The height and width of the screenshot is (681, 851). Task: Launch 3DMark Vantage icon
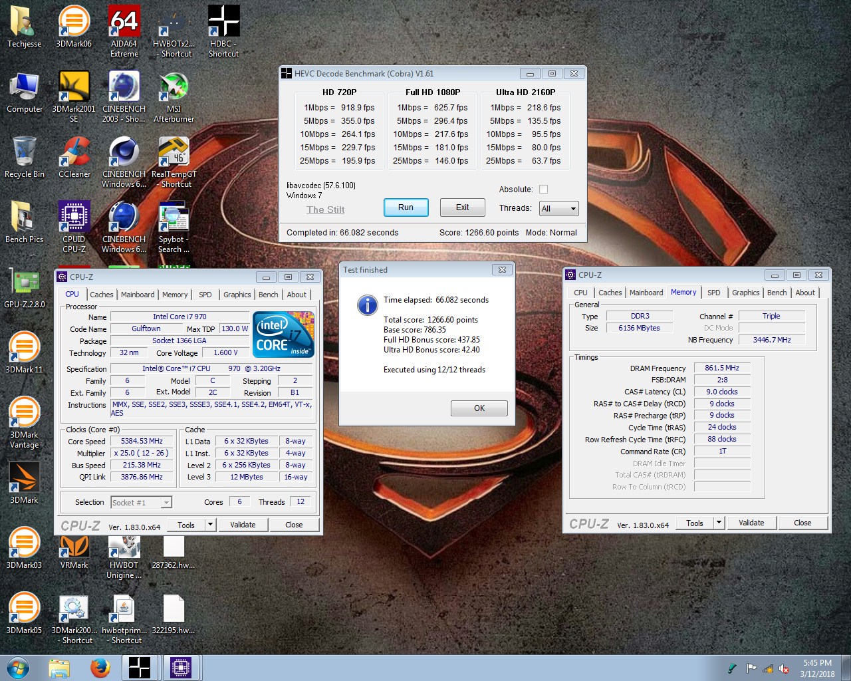point(24,422)
